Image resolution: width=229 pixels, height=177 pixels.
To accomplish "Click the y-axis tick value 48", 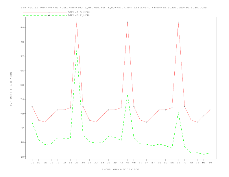I will click(22, 113).
